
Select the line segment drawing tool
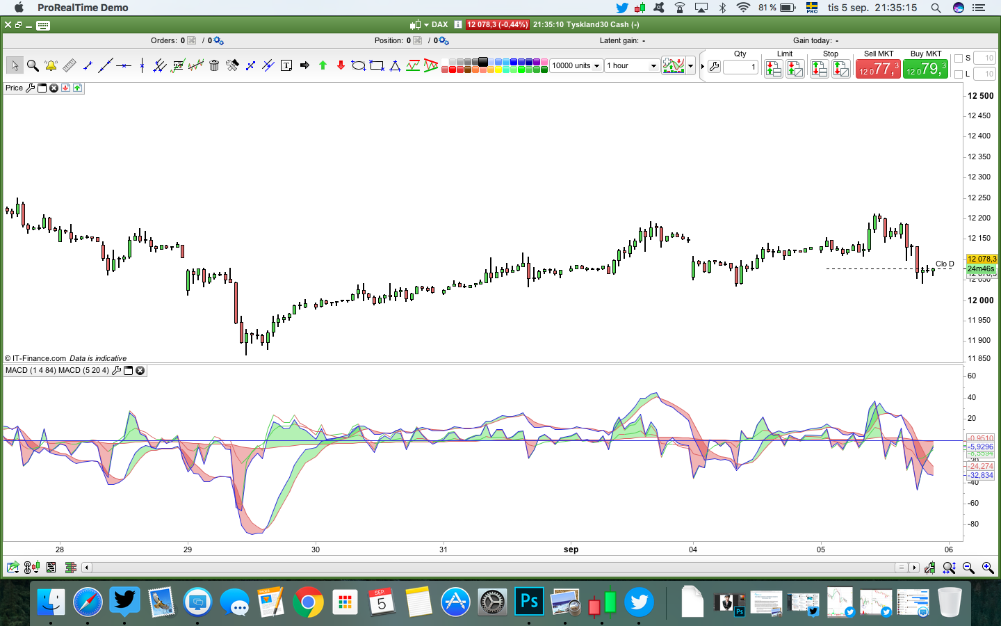pos(88,65)
